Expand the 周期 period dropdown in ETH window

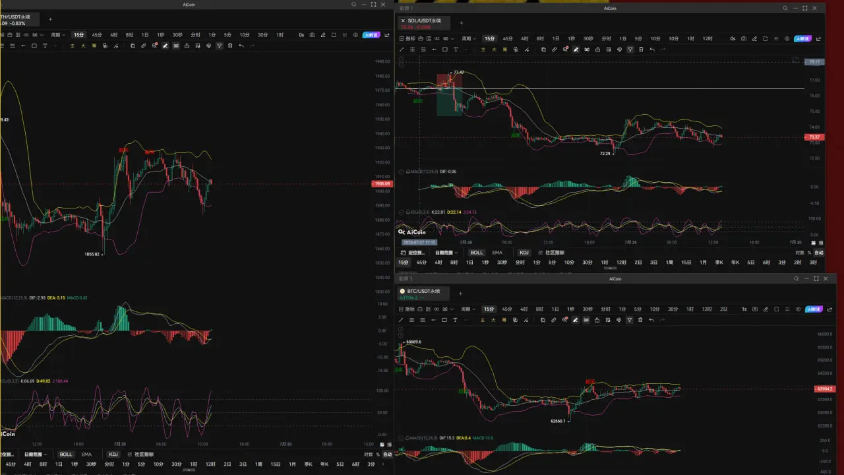coord(58,34)
